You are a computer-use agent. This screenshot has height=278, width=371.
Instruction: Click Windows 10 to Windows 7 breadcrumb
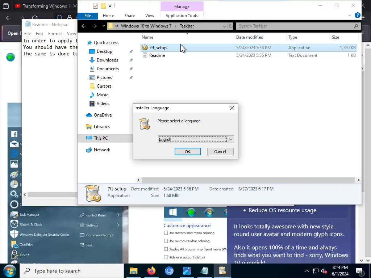pyautogui.click(x=146, y=26)
